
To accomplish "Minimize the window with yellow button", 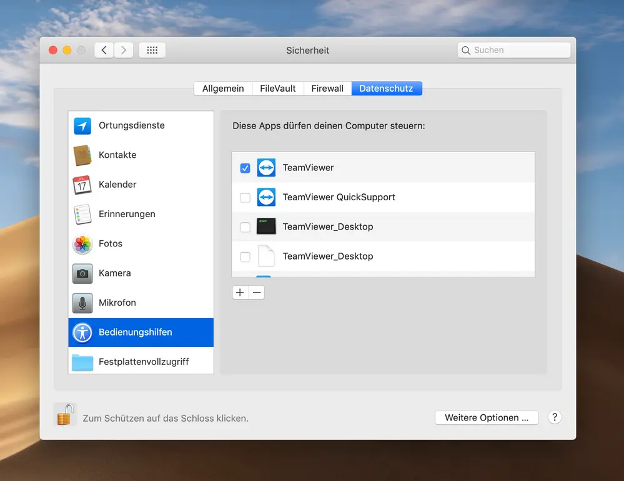I will coord(67,50).
